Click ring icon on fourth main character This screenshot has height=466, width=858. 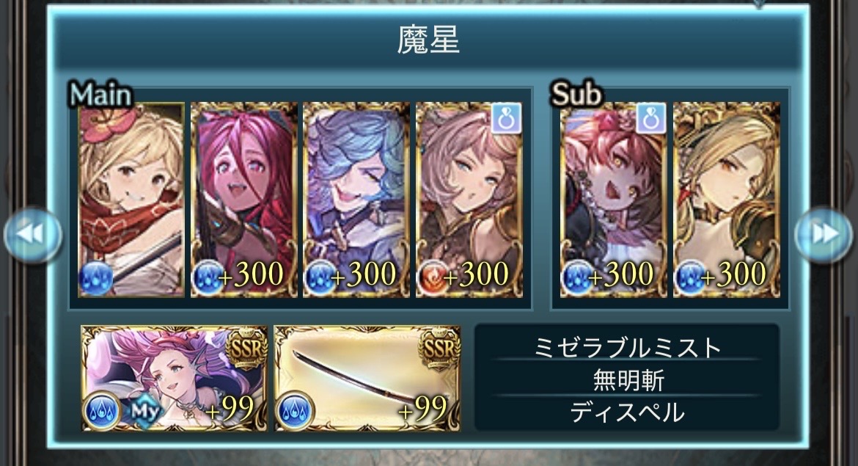pos(506,117)
